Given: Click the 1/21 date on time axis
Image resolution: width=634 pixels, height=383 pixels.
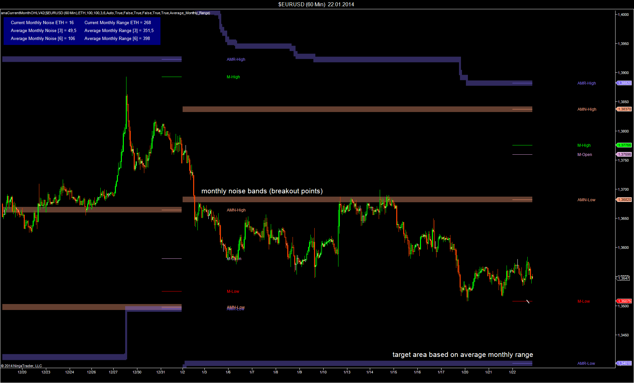Looking at the screenshot, I should point(489,372).
